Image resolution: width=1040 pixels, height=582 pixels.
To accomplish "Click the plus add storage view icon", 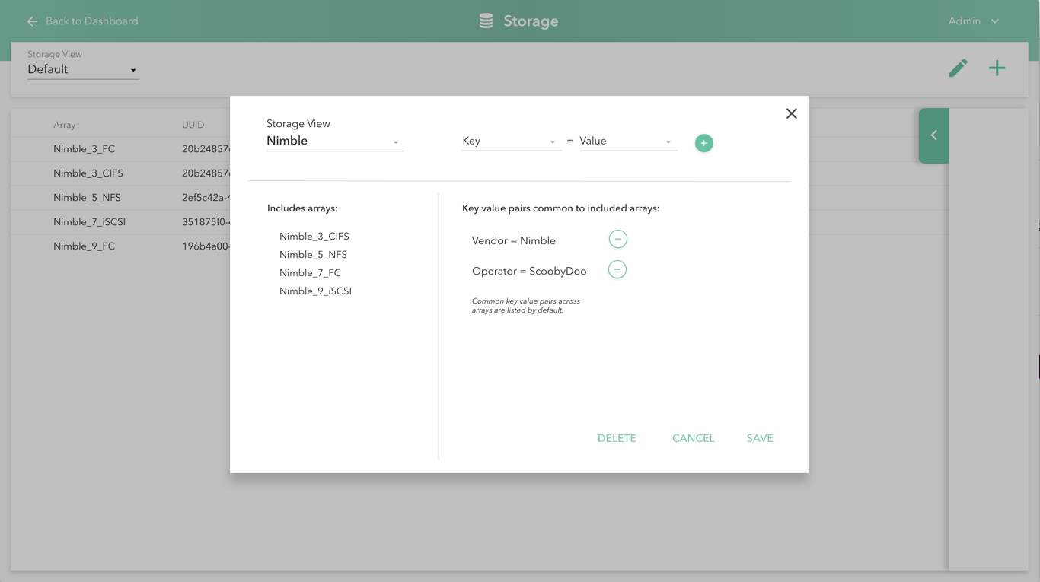I will [997, 68].
